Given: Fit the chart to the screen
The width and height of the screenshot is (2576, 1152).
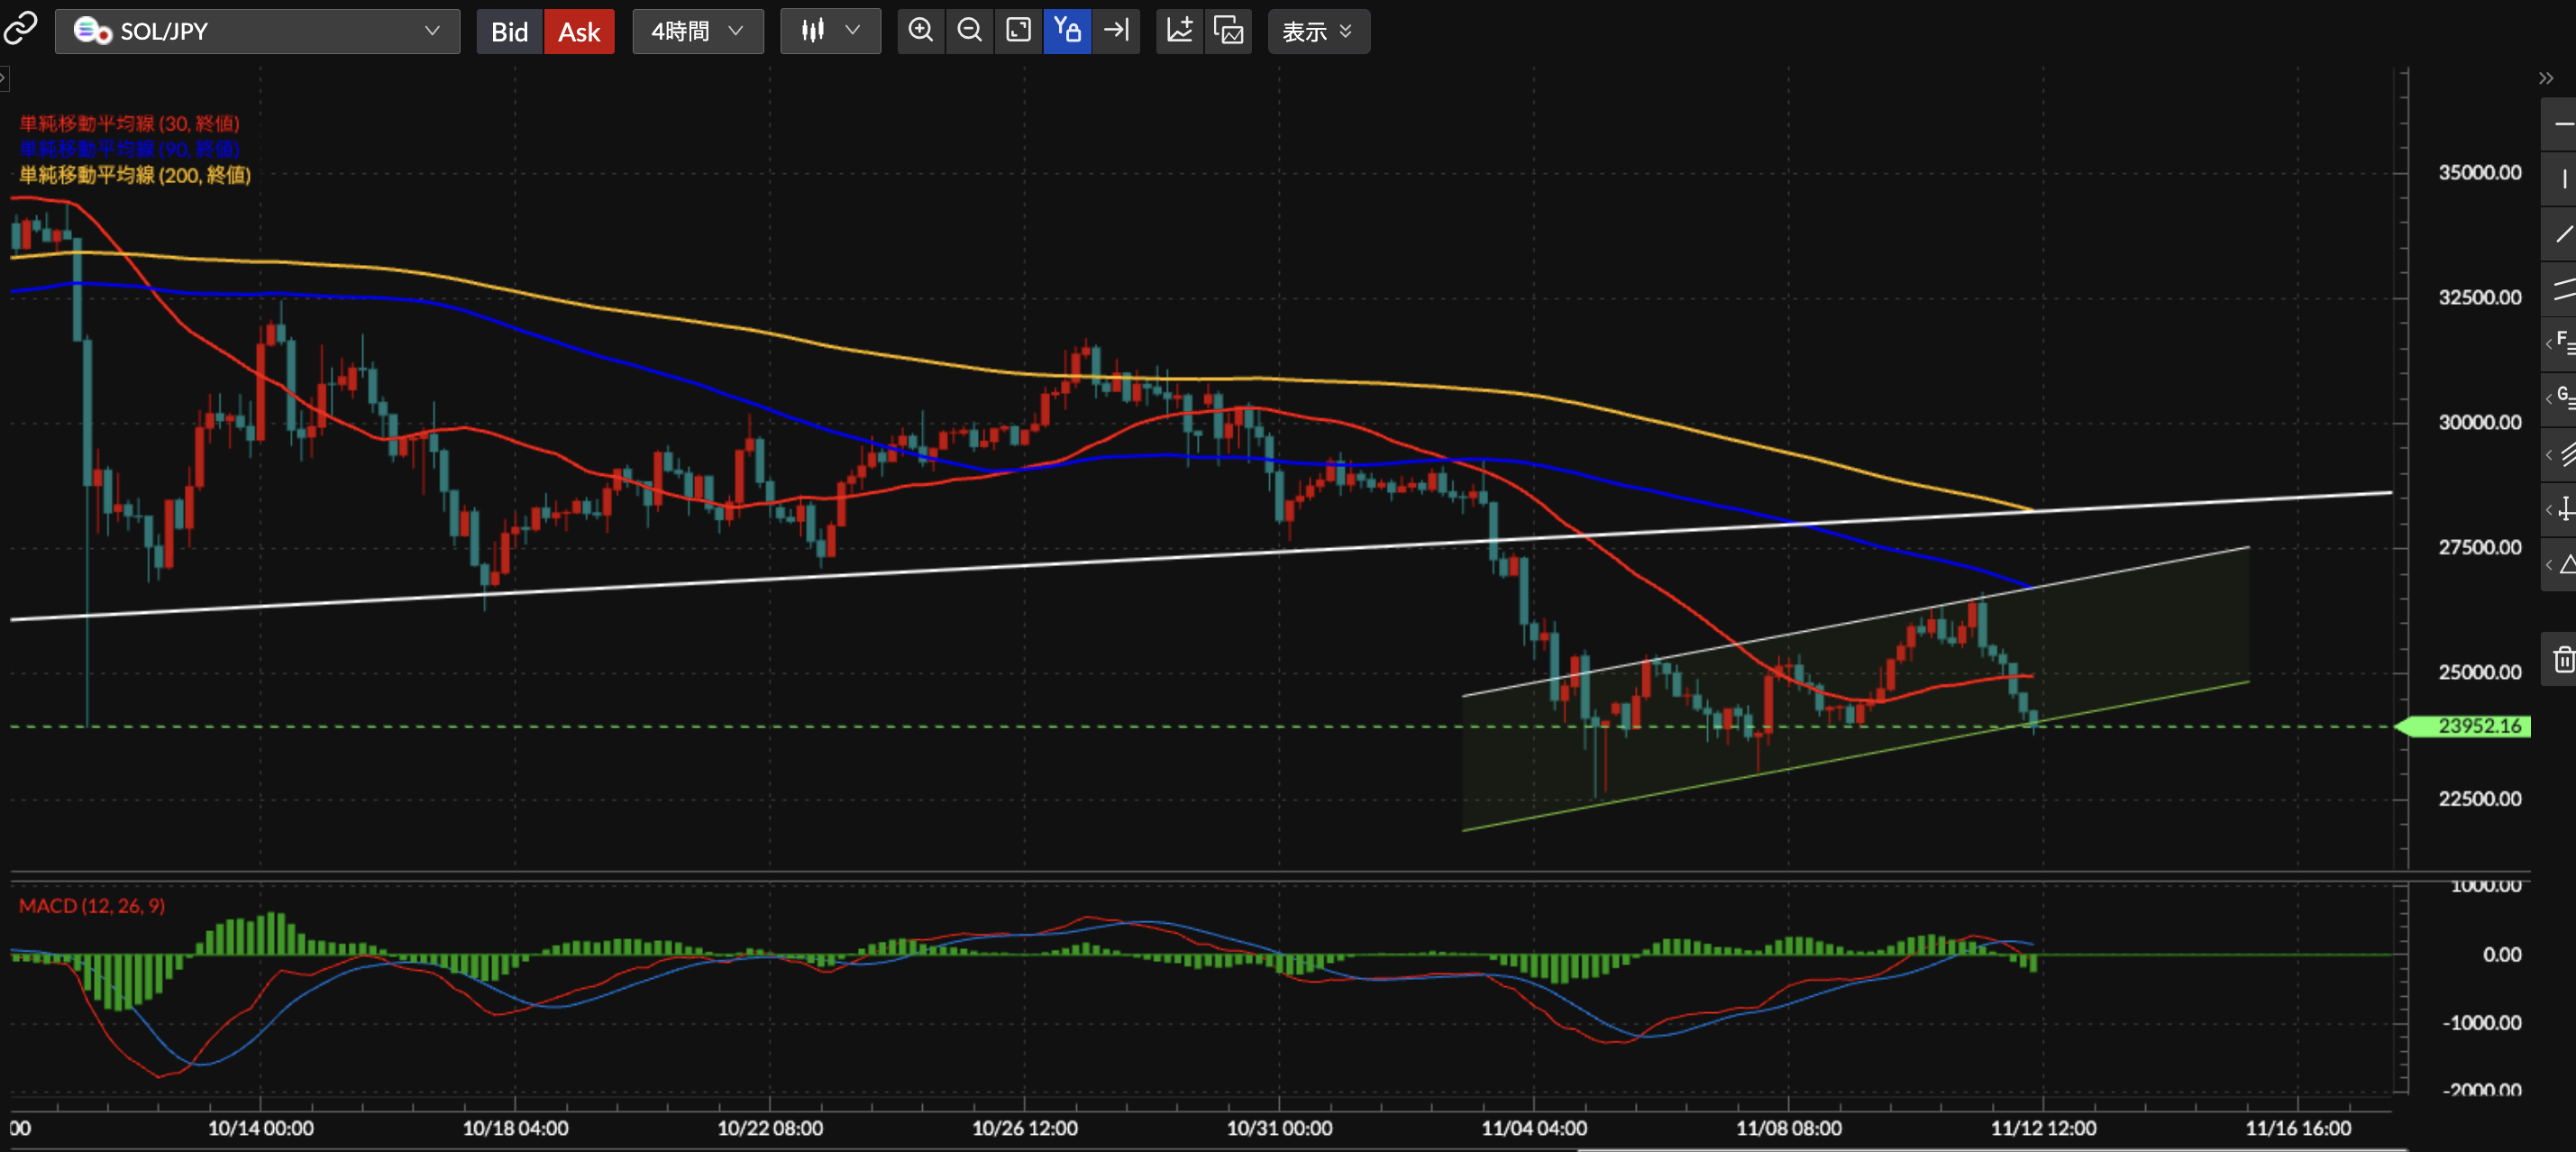Looking at the screenshot, I should tap(1018, 31).
